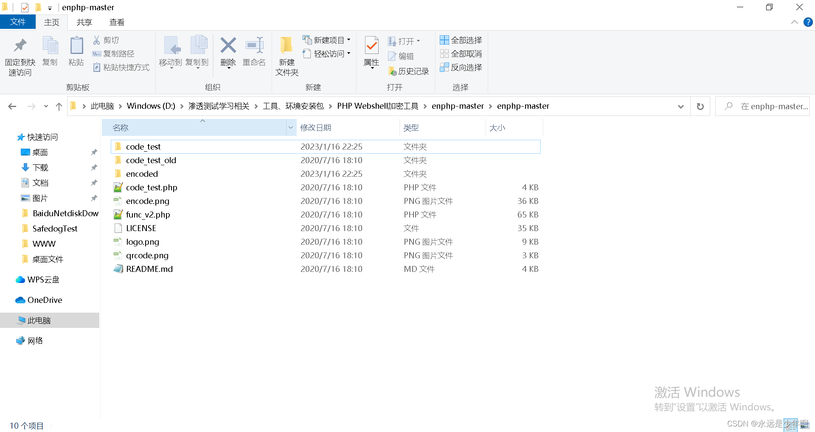This screenshot has height=432, width=815.
Task: Click the Properties (属性) checkmark icon
Action: tap(371, 46)
